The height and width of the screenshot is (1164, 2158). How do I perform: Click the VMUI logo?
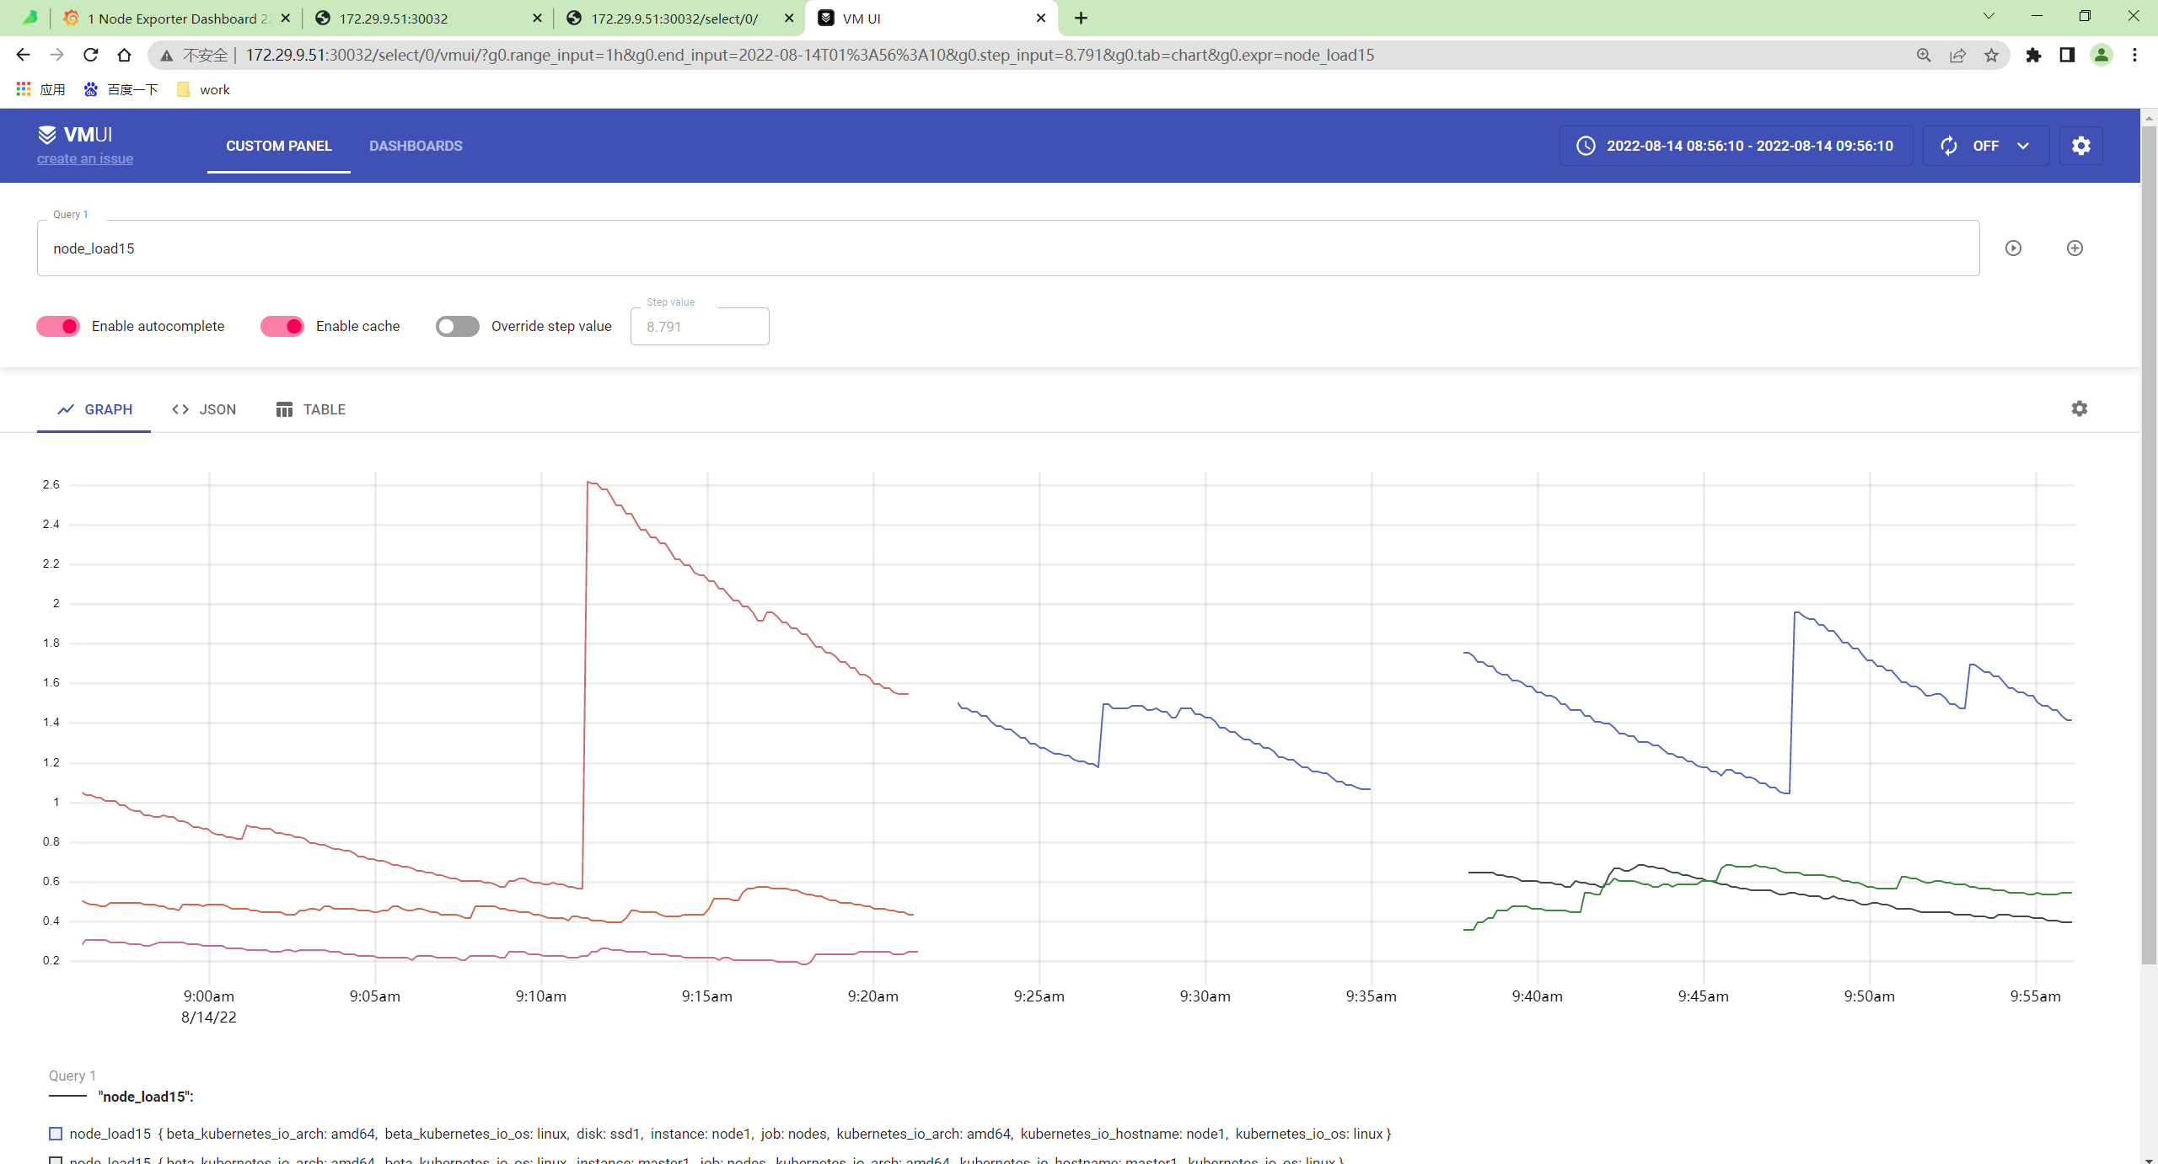[75, 135]
